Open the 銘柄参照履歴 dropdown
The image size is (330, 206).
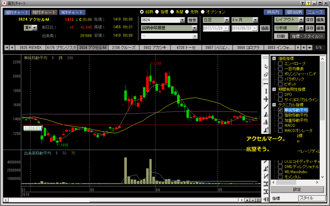pos(194,28)
